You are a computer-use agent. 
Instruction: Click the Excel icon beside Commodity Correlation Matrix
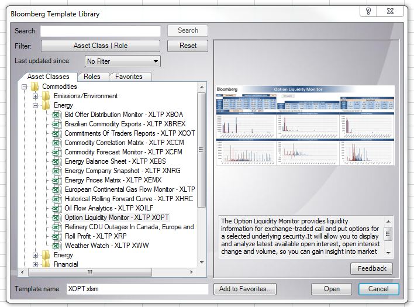click(57, 143)
